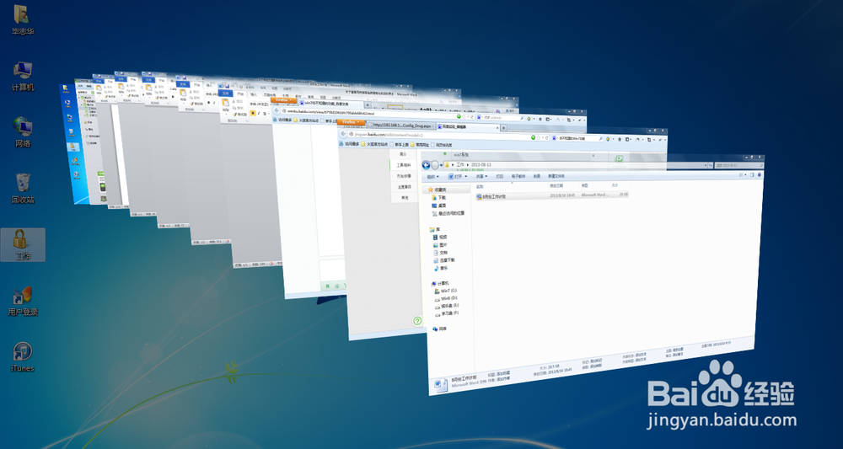Screen dimensions: 843x449
Task: Open the new tab plus button in jingyan Firefox
Action: [504, 128]
